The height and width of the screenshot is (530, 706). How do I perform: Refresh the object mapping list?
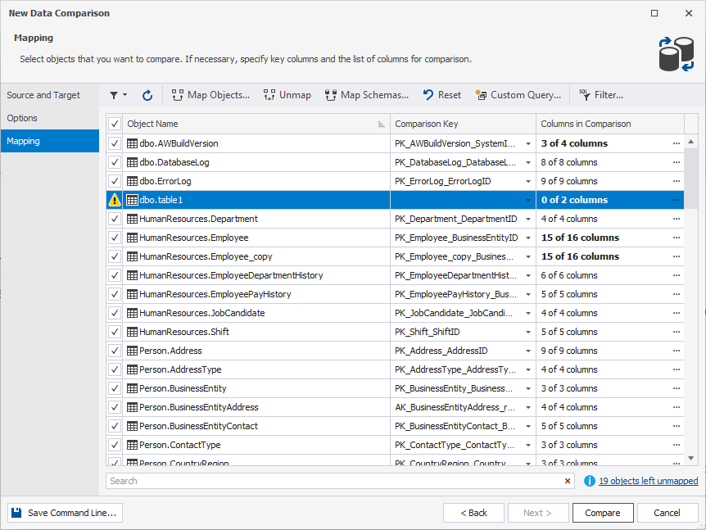(x=147, y=95)
